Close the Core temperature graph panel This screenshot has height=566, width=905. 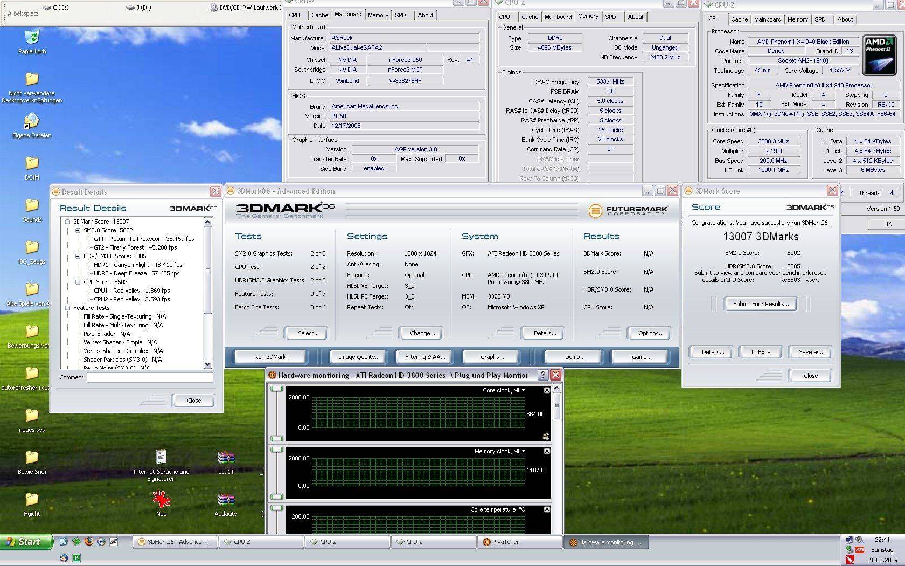[x=547, y=509]
